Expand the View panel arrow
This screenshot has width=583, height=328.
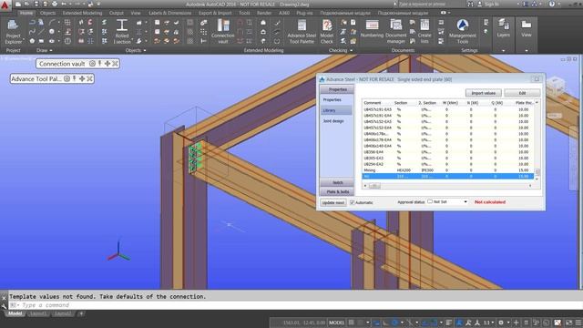527,50
